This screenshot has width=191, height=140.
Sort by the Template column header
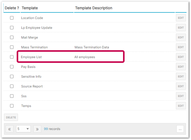[30, 8]
